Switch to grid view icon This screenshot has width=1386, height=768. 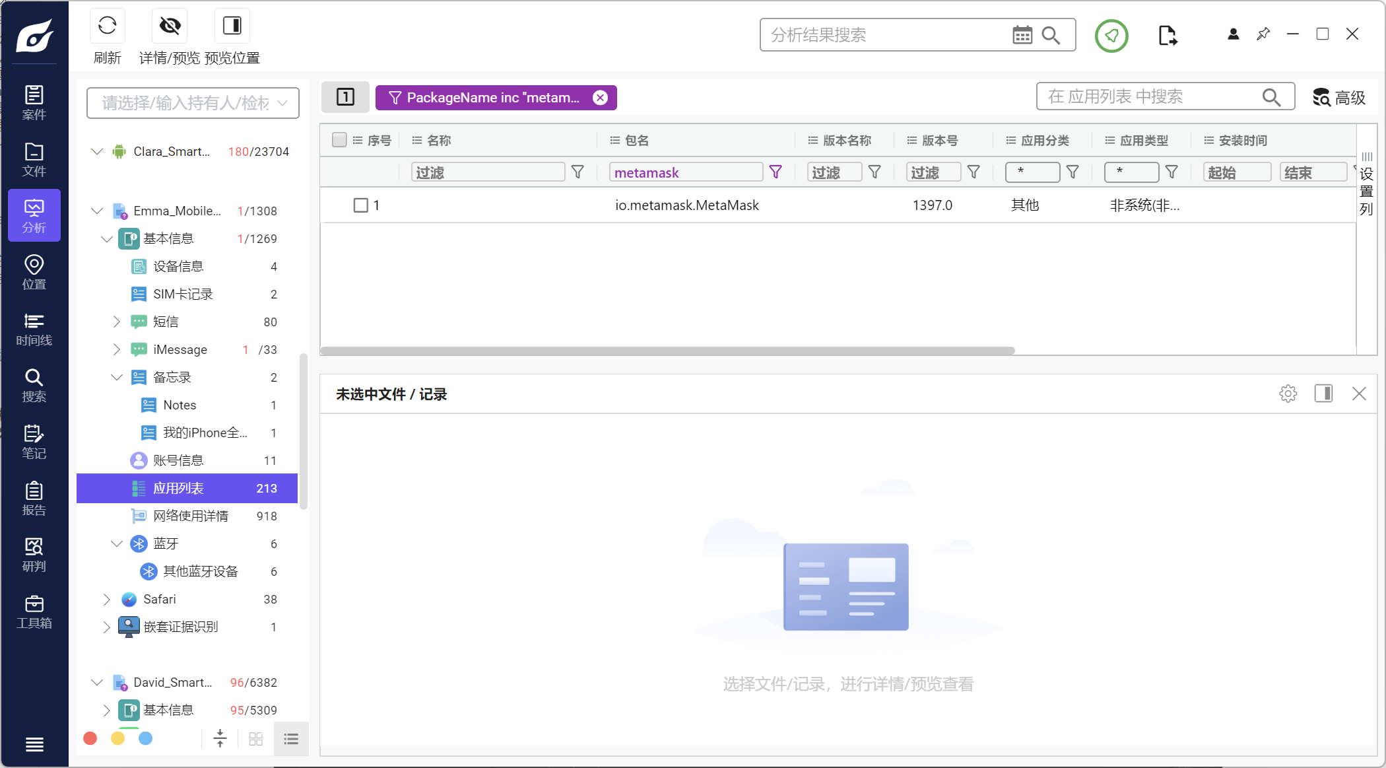(256, 739)
